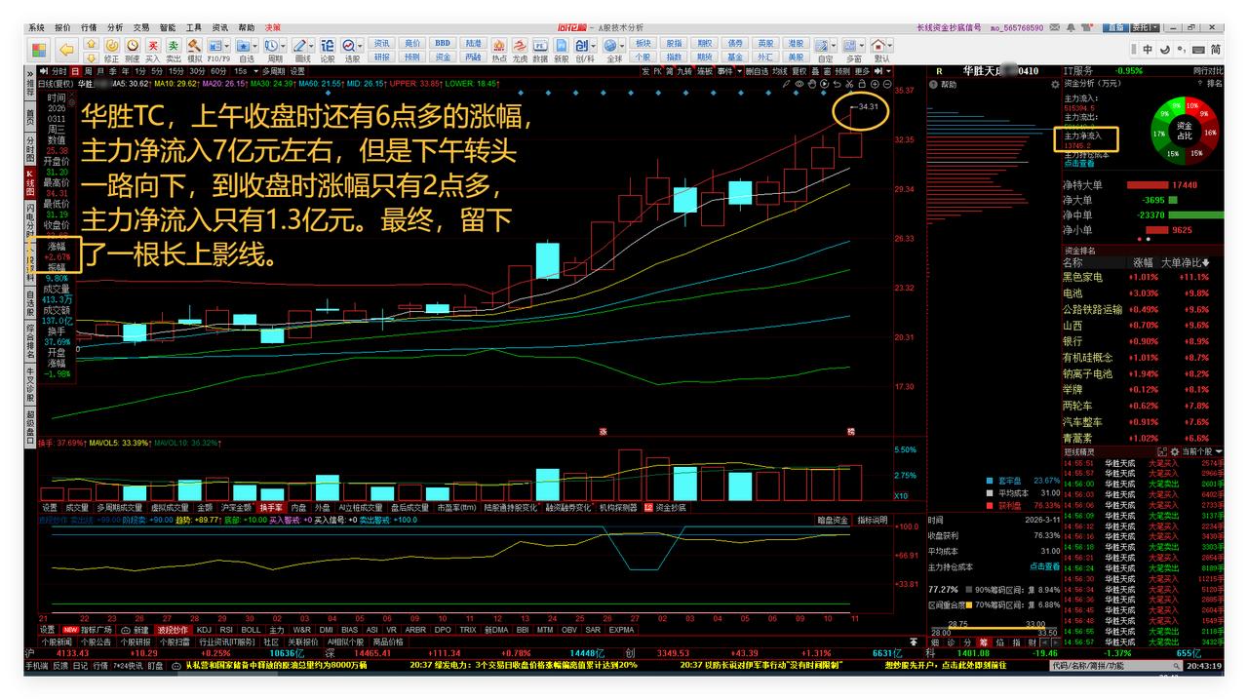Select the 买入 (Buy) toolbar icon
The height and width of the screenshot is (700, 1248).
click(x=154, y=45)
